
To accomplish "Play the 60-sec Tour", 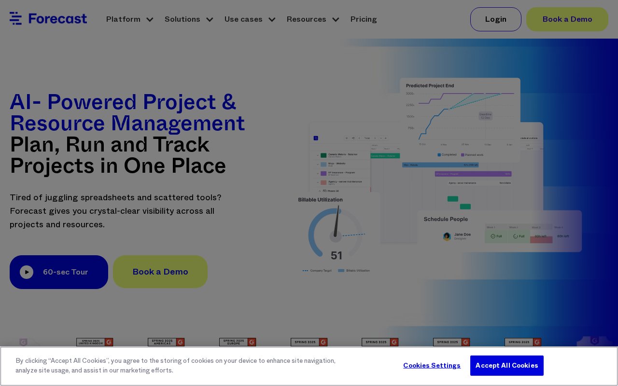I will [x=59, y=272].
